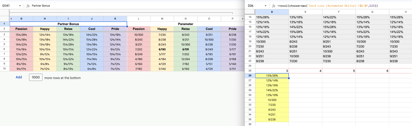Click cell G25 containing 6
The width and height of the screenshot is (412, 126).
[372, 71]
